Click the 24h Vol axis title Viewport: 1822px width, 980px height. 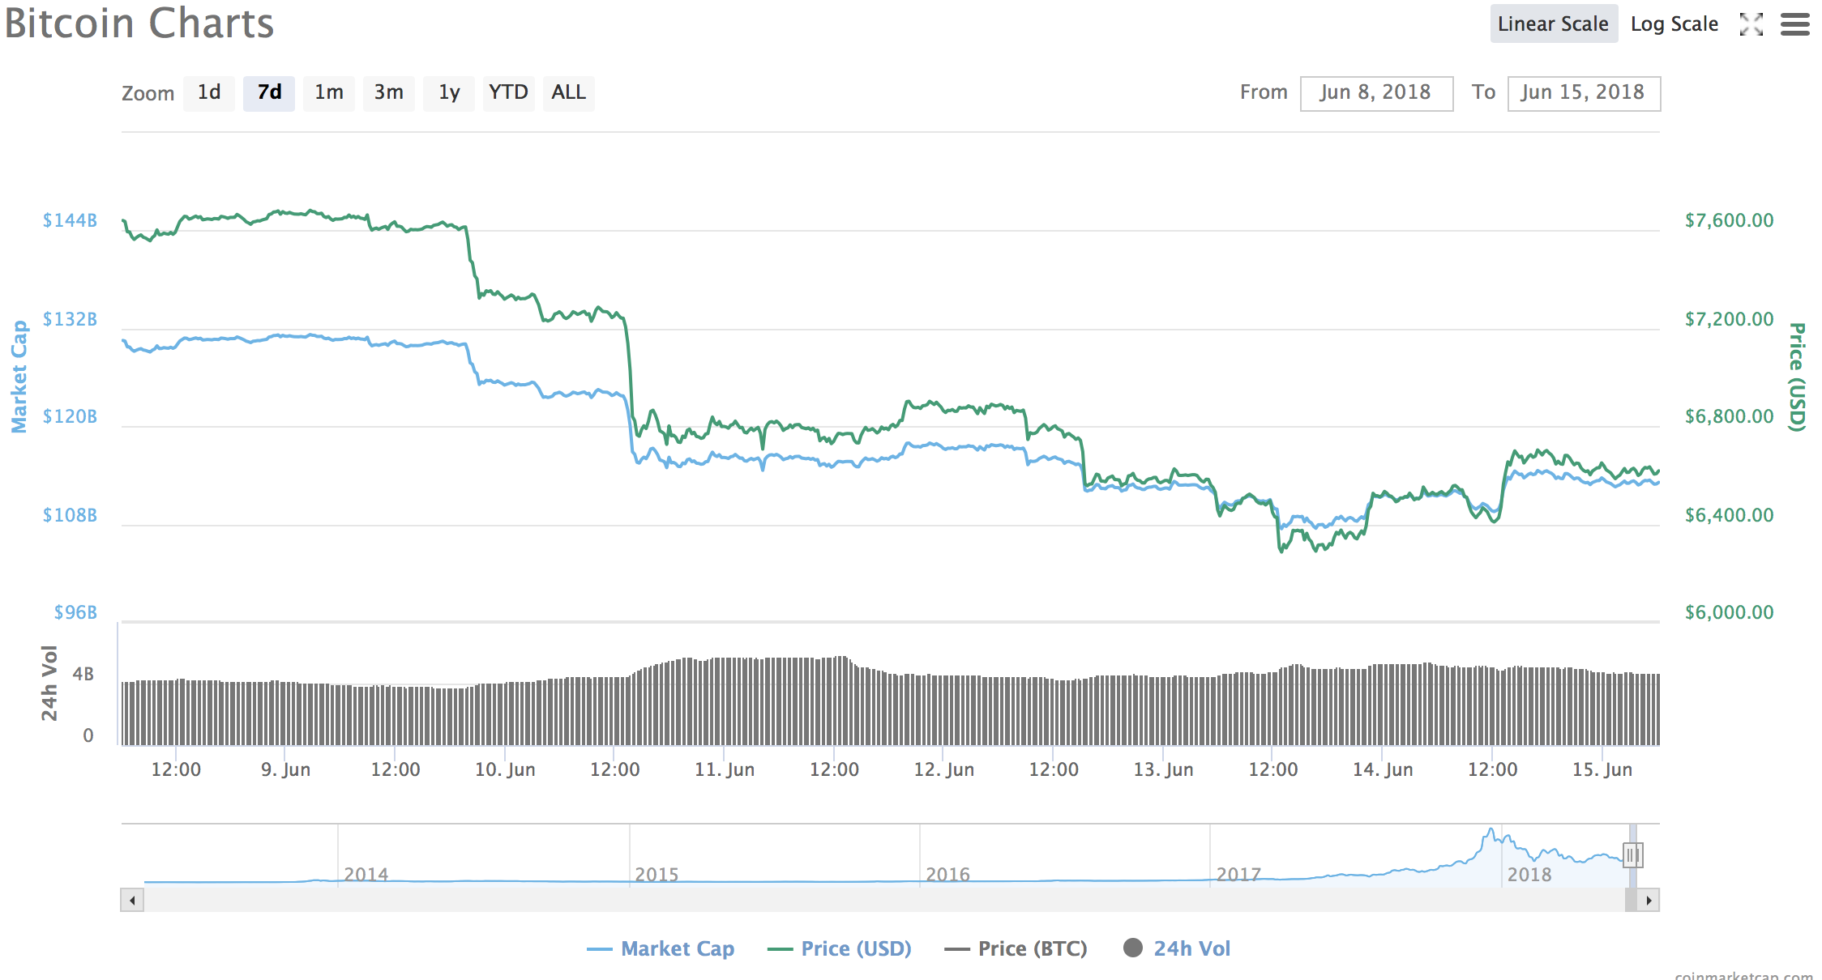click(49, 683)
